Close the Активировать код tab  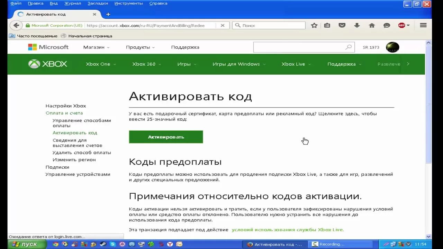(x=94, y=14)
